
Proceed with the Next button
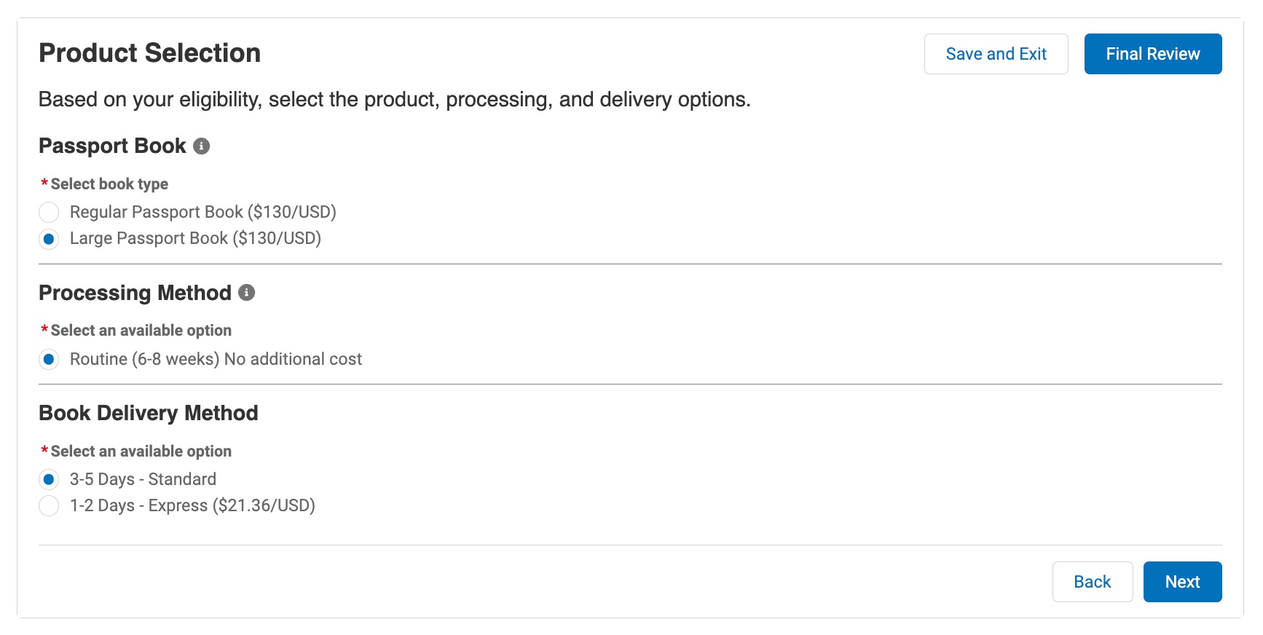click(x=1182, y=582)
